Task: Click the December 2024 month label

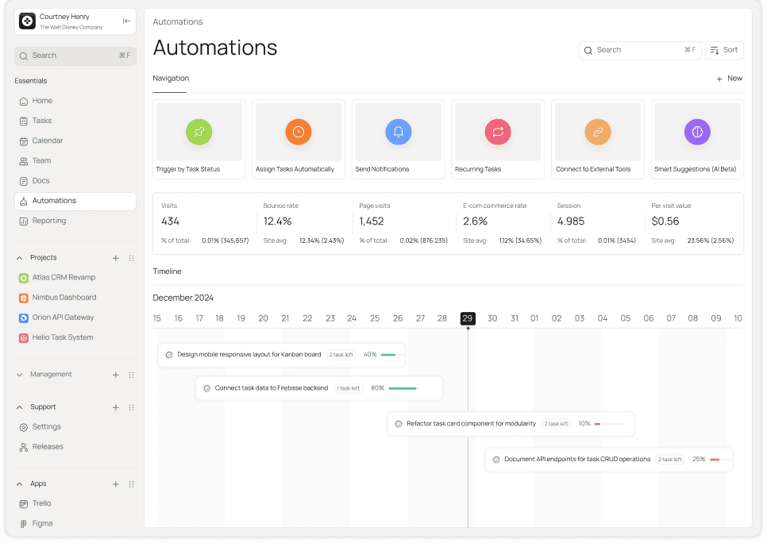Action: tap(183, 298)
